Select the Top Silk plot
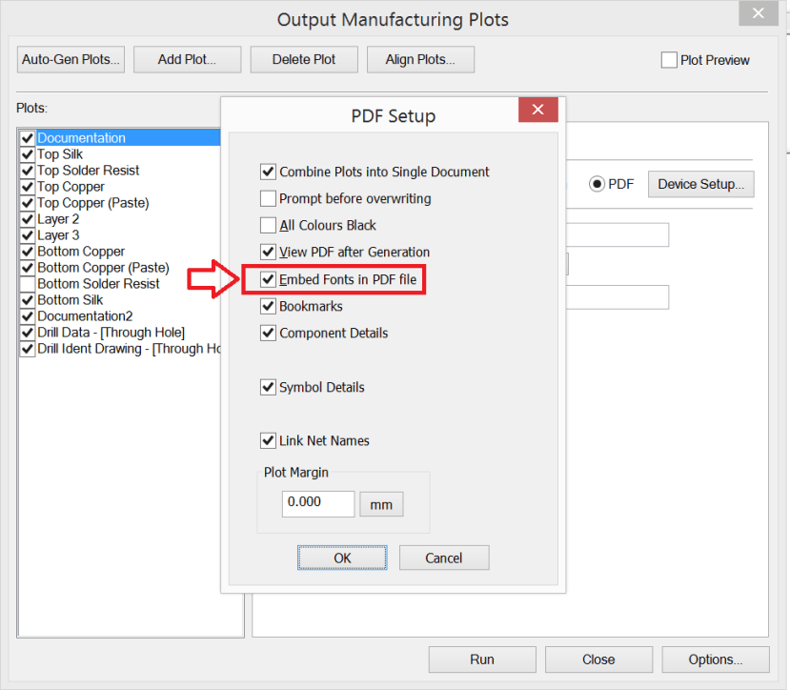Image resolution: width=790 pixels, height=690 pixels. [60, 154]
